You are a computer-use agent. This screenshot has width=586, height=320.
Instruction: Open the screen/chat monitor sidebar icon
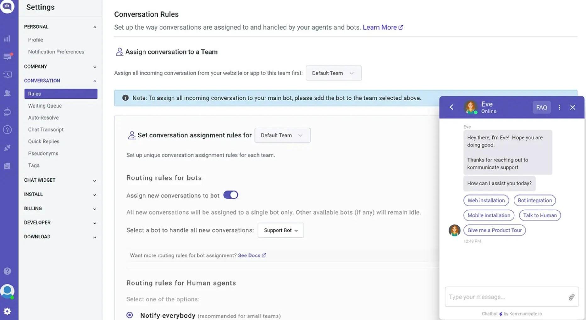[7, 75]
